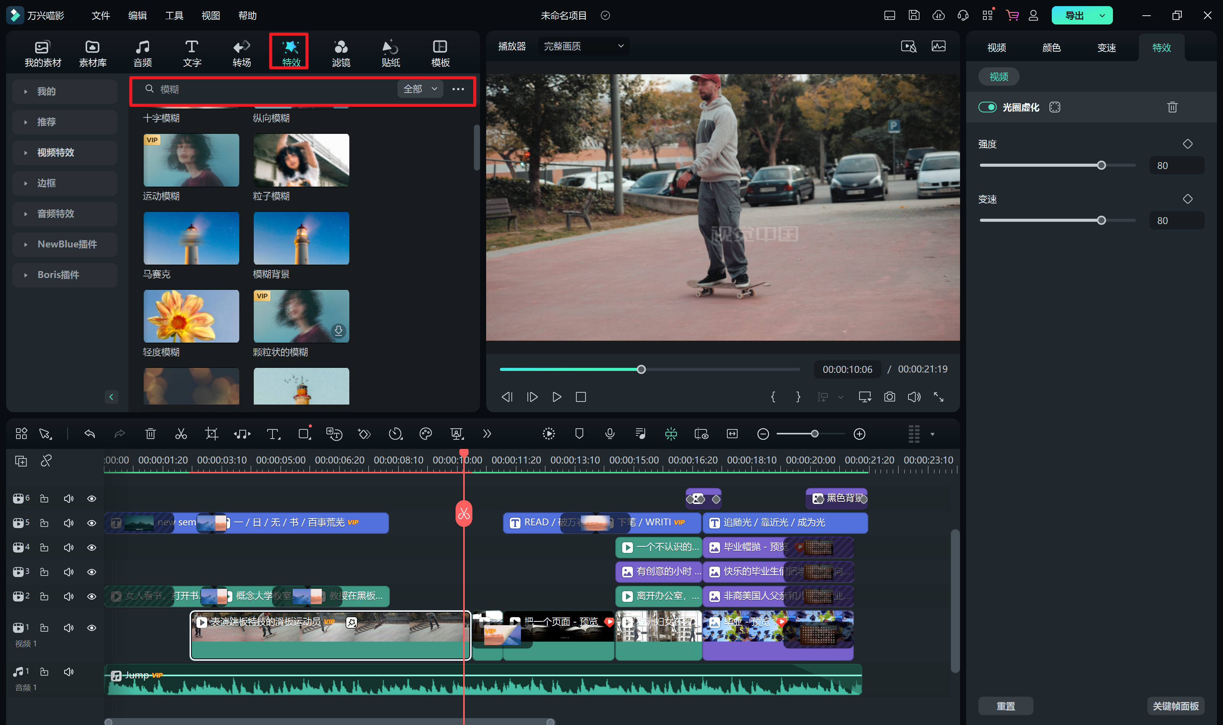
Task: Open the 工具 menu
Action: [x=174, y=15]
